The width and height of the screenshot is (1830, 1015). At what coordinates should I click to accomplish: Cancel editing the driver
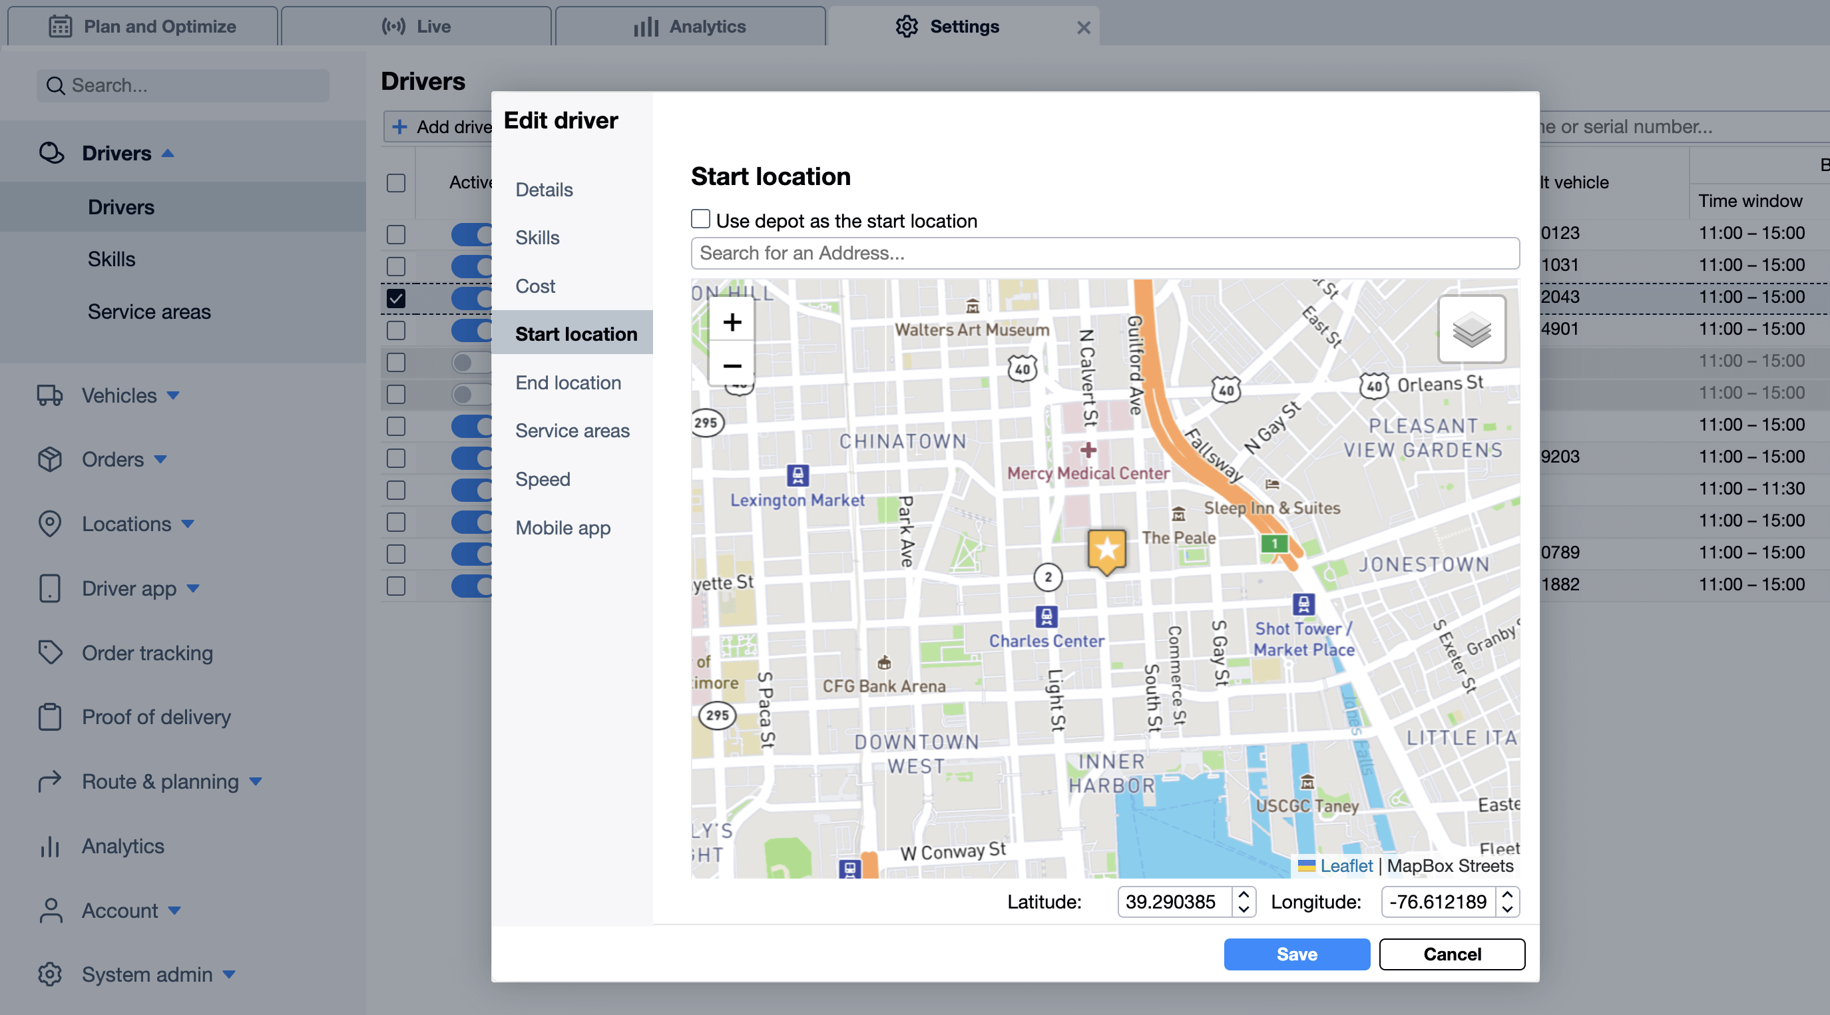[1451, 953]
